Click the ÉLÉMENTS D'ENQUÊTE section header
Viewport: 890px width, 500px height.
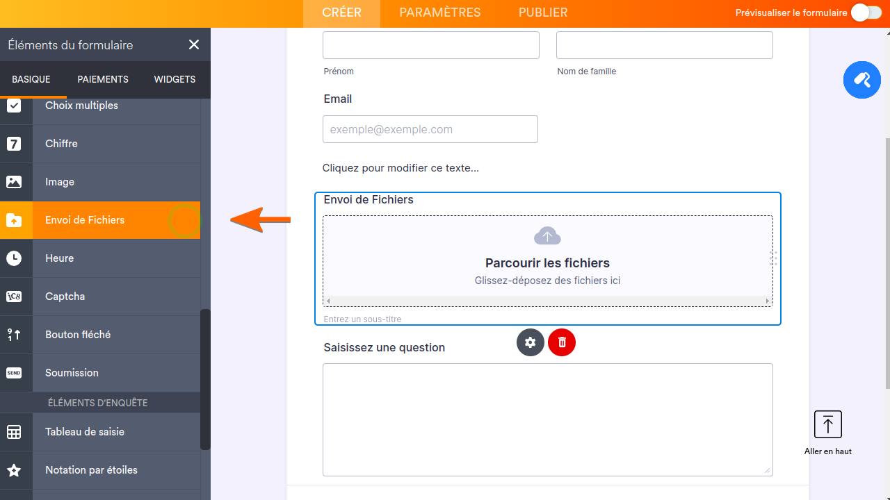(98, 403)
